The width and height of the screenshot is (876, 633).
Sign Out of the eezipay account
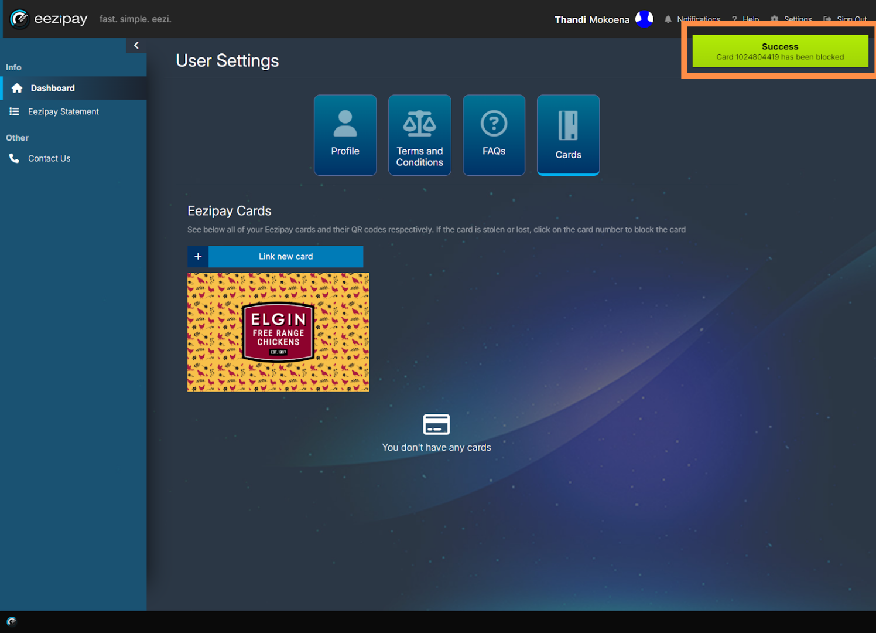845,19
